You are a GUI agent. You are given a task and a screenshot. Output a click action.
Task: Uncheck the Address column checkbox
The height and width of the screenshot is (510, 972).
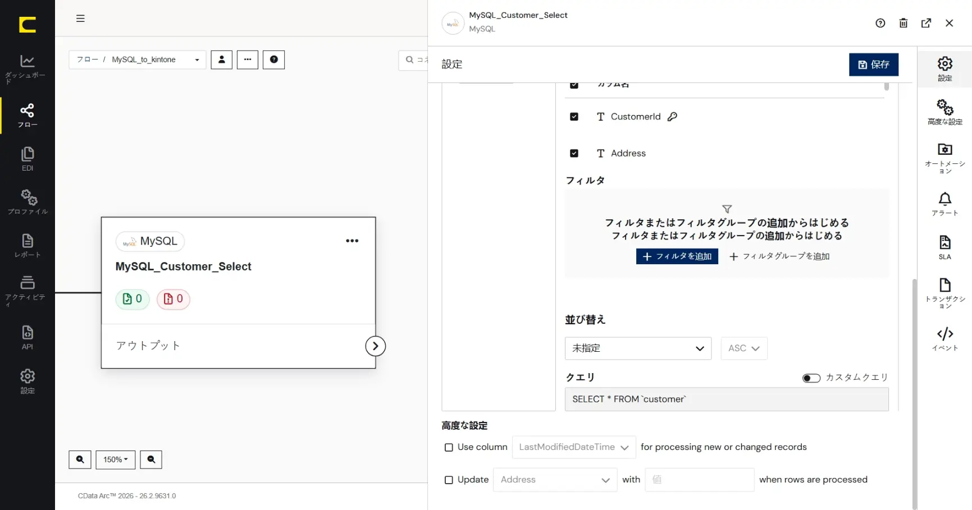pyautogui.click(x=574, y=153)
